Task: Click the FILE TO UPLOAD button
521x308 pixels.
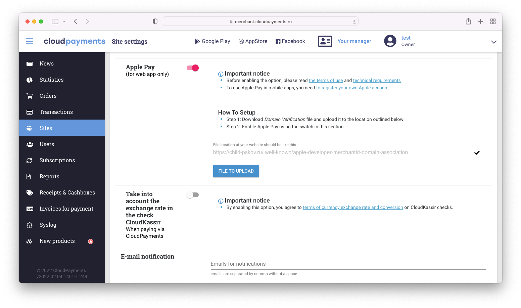Action: tap(236, 171)
